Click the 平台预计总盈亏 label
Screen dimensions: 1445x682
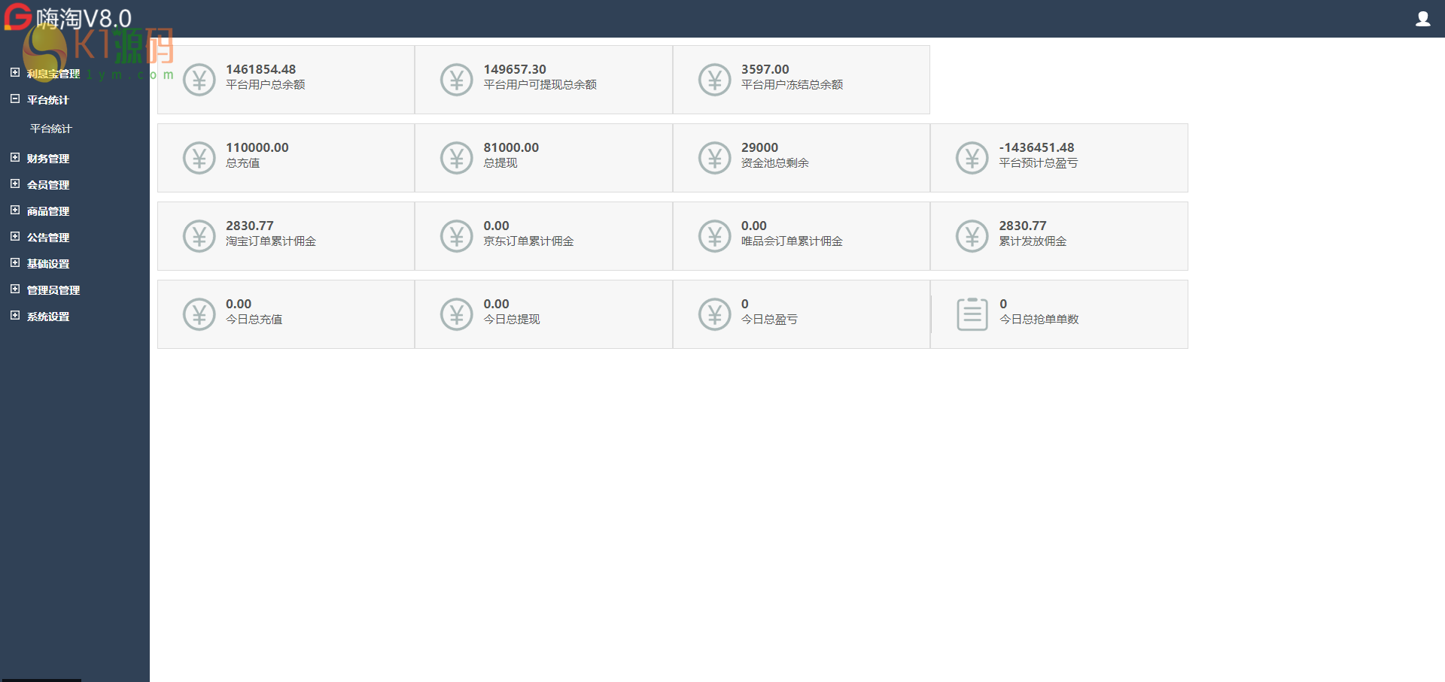1039,163
